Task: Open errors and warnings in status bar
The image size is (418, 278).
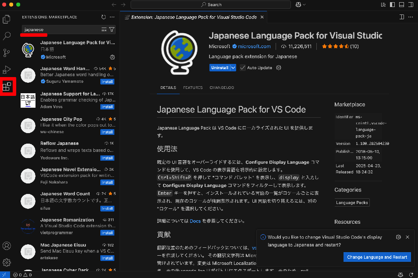Action: click(22, 275)
